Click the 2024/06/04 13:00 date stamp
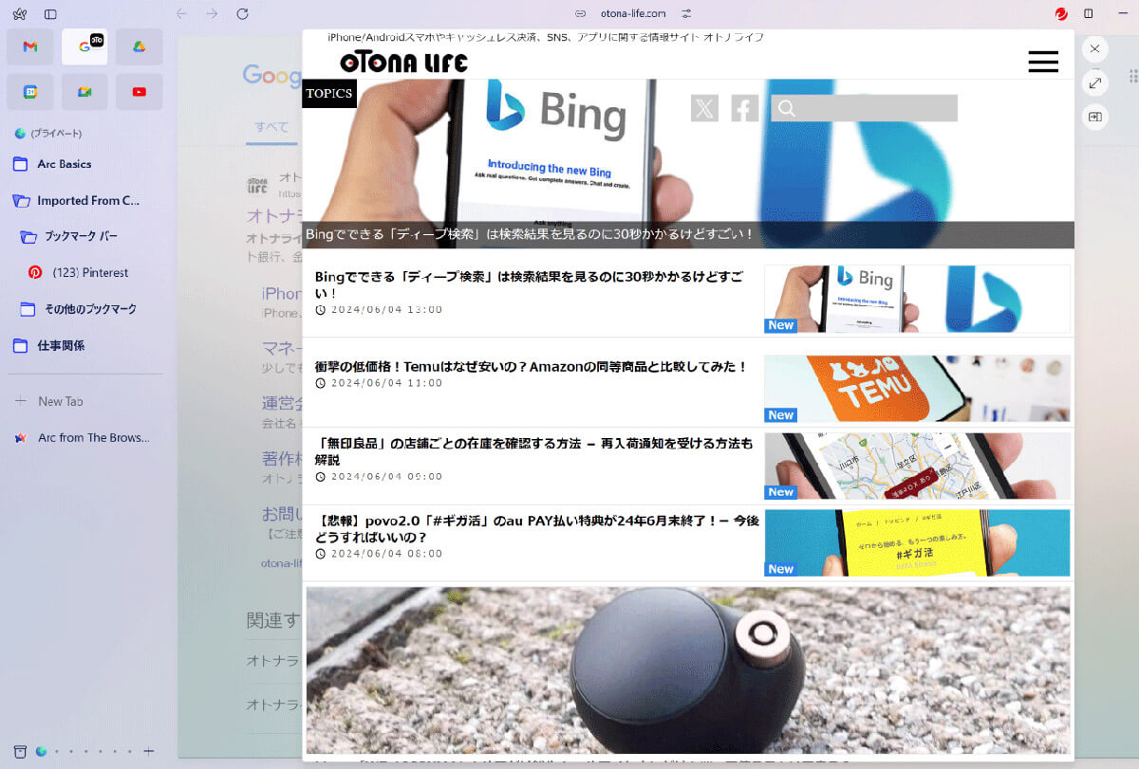1139x769 pixels. (386, 310)
